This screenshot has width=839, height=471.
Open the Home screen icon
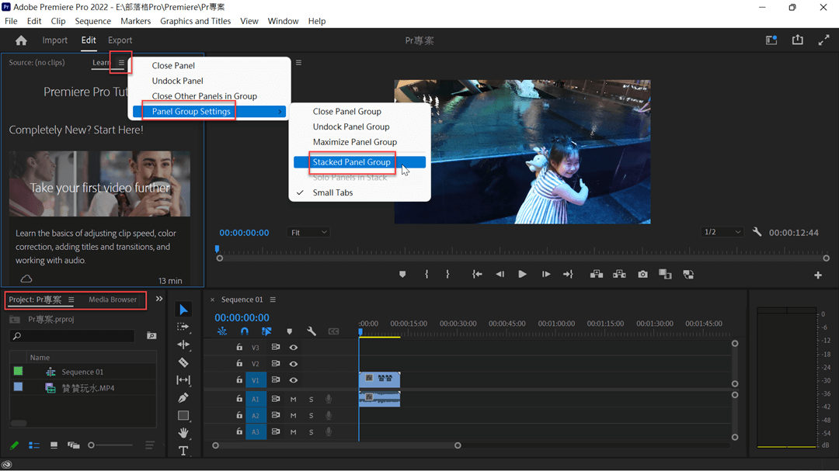[21, 40]
